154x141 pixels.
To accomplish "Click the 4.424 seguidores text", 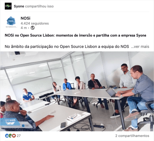I will pyautogui.click(x=35, y=23).
